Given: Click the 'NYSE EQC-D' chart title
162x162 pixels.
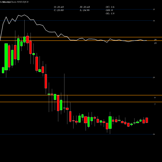Looking at the screenshot, I should coord(23,2).
